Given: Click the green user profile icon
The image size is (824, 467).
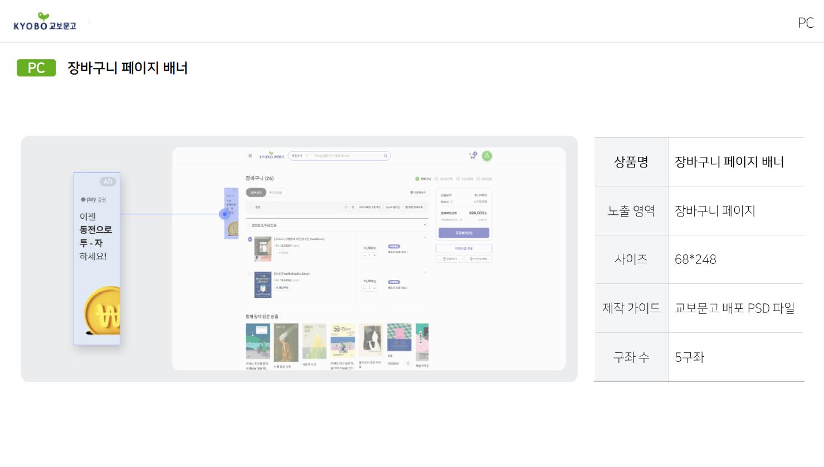Looking at the screenshot, I should pyautogui.click(x=487, y=156).
